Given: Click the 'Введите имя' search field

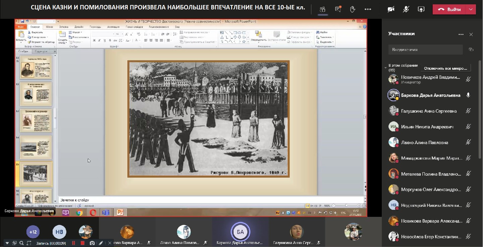Looking at the screenshot, I should 425,50.
